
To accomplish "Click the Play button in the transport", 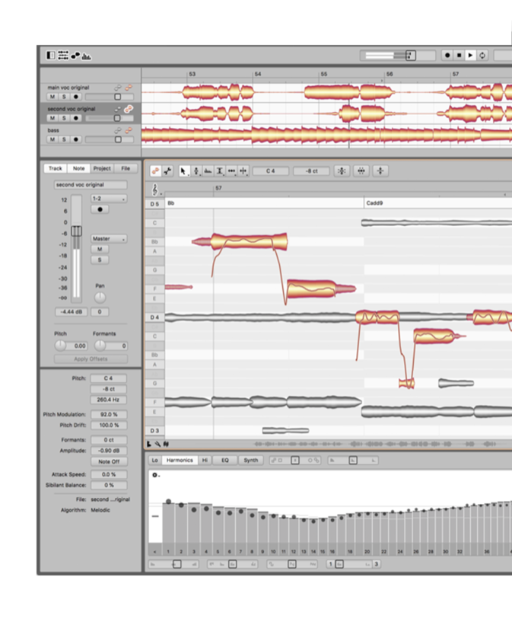I will (471, 56).
